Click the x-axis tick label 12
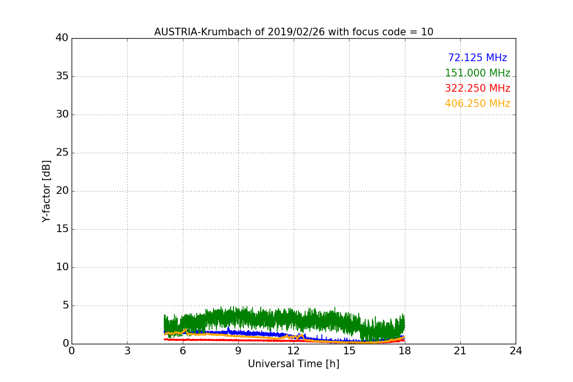 point(294,351)
